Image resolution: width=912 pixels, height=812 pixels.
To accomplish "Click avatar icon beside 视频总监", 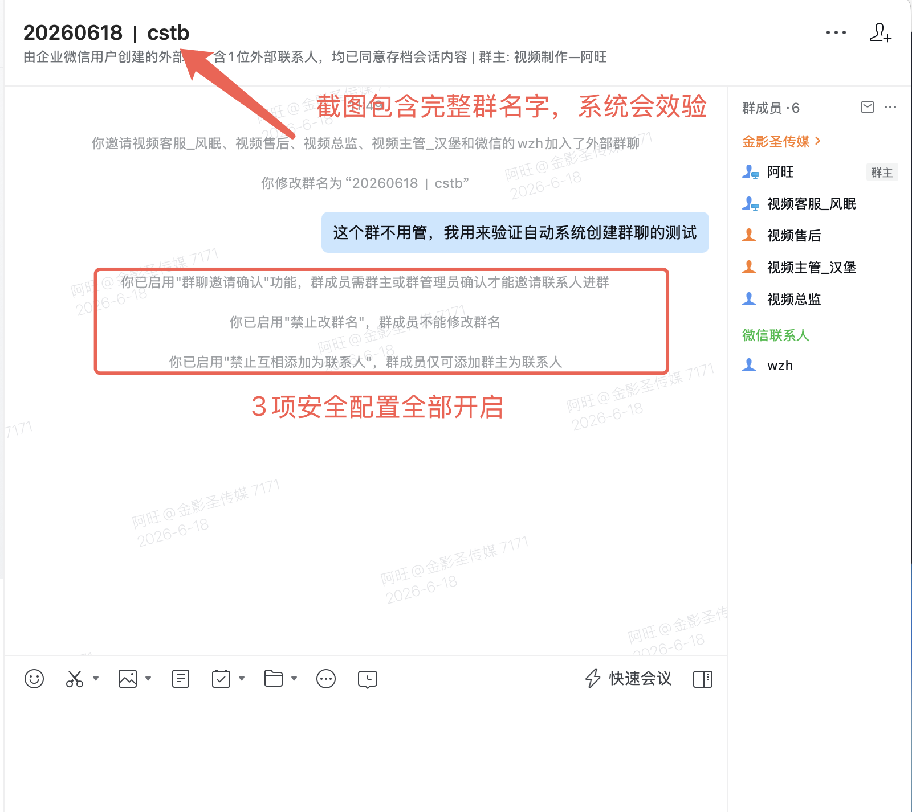I will pos(749,299).
